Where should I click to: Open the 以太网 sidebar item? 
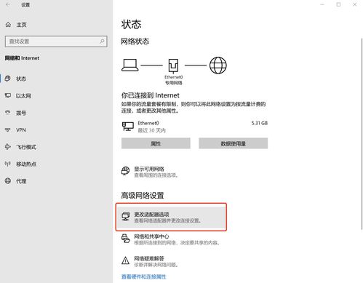(x=56, y=96)
